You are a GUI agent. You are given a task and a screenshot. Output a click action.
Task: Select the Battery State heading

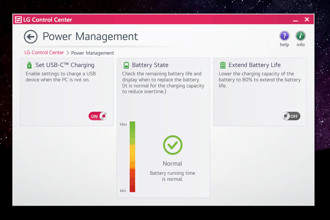click(x=150, y=65)
